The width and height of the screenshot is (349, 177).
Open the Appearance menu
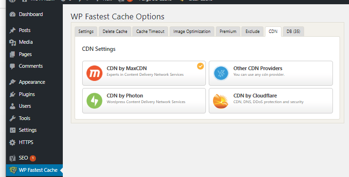pyautogui.click(x=34, y=82)
